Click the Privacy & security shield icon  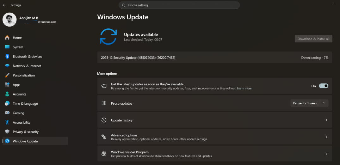pyautogui.click(x=7, y=132)
